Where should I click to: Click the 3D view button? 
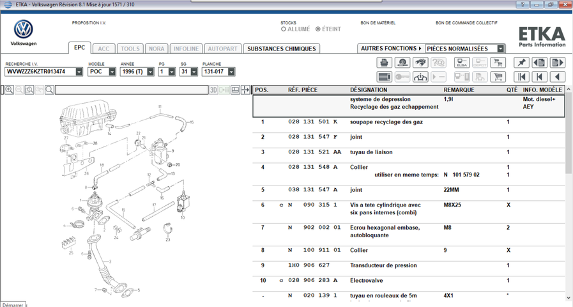coord(213,90)
